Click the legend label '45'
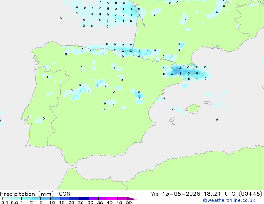The height and width of the screenshot is (204, 264). pos(119,202)
